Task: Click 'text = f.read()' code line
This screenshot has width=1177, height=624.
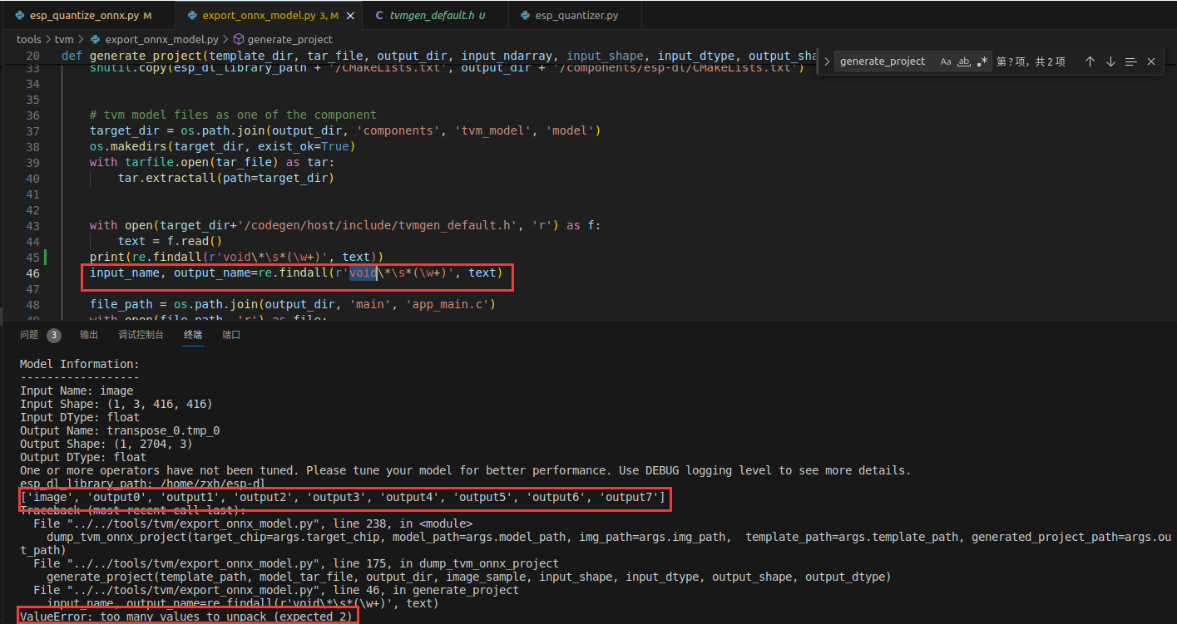Action: tap(170, 241)
